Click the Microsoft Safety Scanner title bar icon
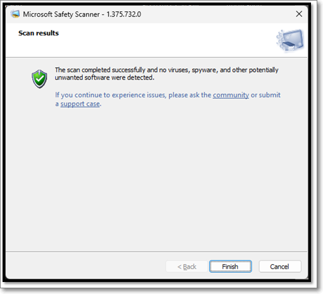Image resolution: width=323 pixels, height=294 pixels. pos(15,14)
